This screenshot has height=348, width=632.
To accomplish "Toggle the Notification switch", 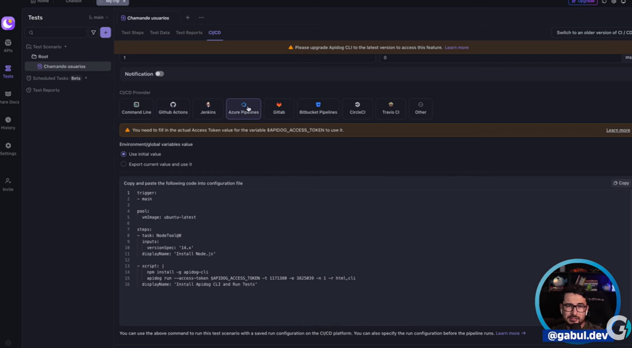I will coord(159,74).
